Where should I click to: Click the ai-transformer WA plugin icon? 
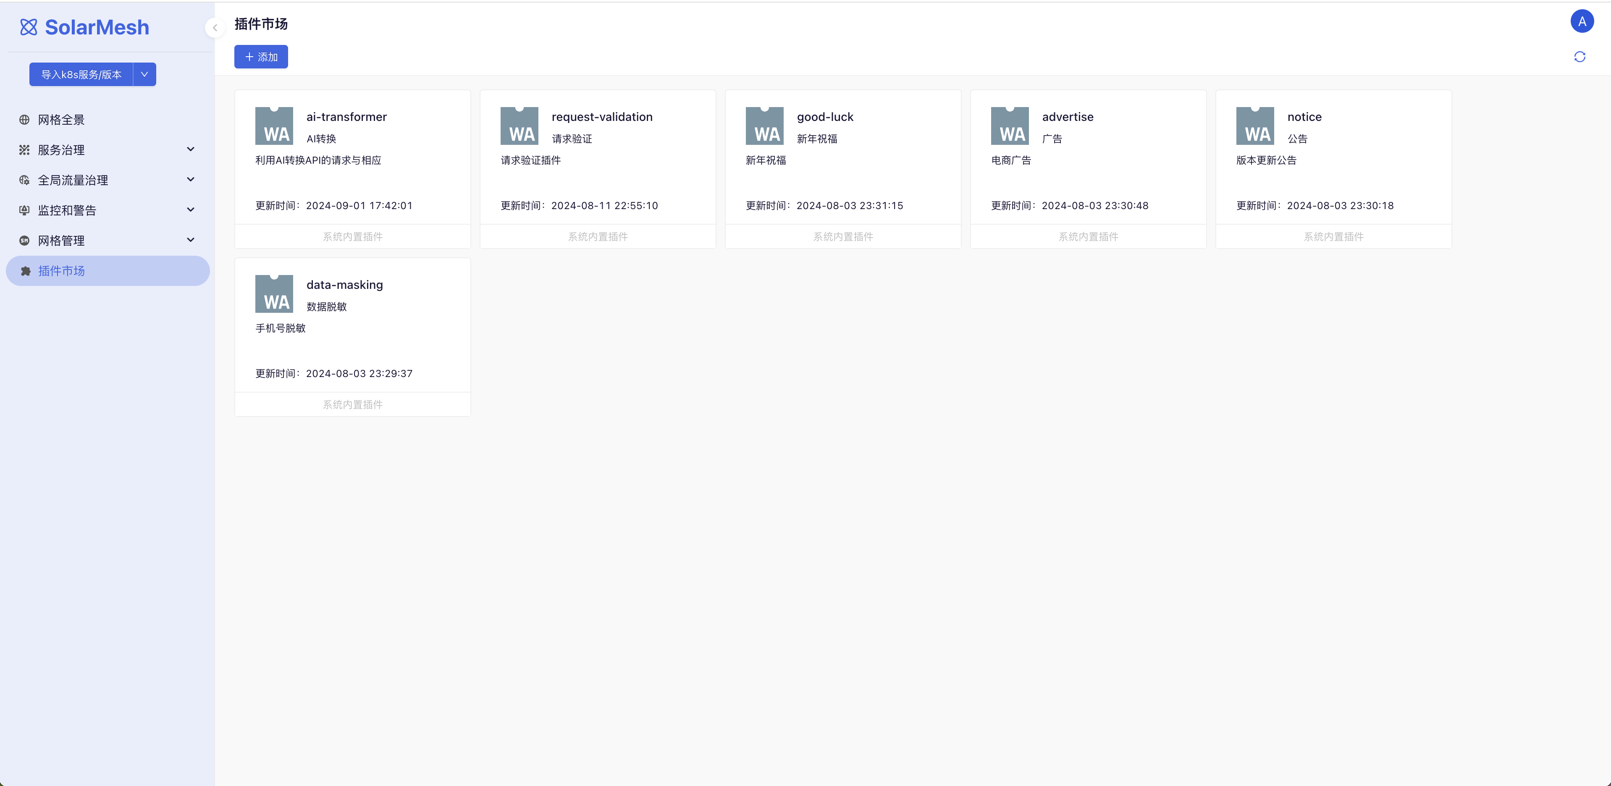tap(274, 126)
